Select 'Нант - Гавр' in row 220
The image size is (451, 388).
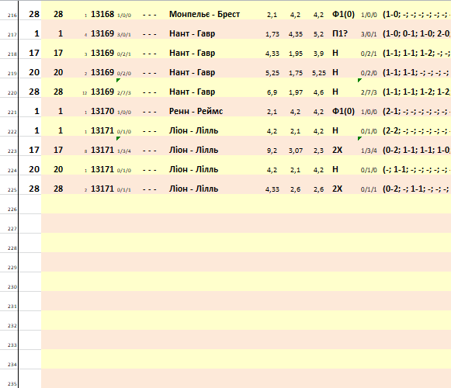[x=192, y=92]
